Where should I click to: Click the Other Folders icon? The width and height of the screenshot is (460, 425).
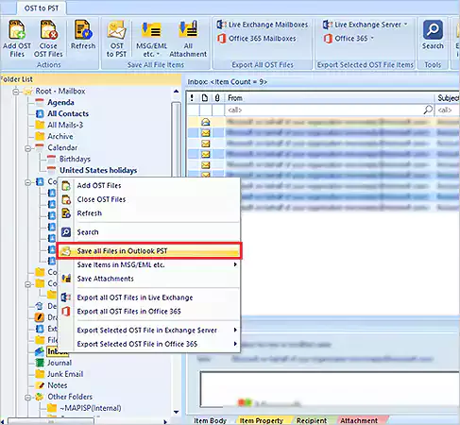40,397
